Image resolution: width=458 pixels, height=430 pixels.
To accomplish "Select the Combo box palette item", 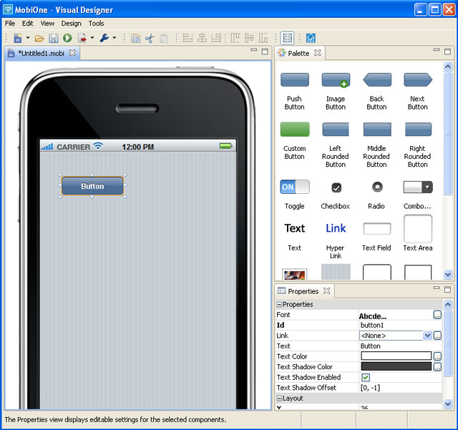I will coord(418,195).
